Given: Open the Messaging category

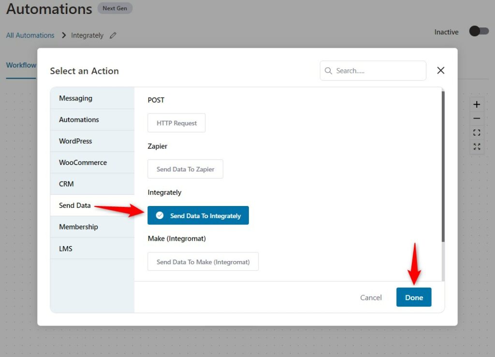Looking at the screenshot, I should point(92,98).
